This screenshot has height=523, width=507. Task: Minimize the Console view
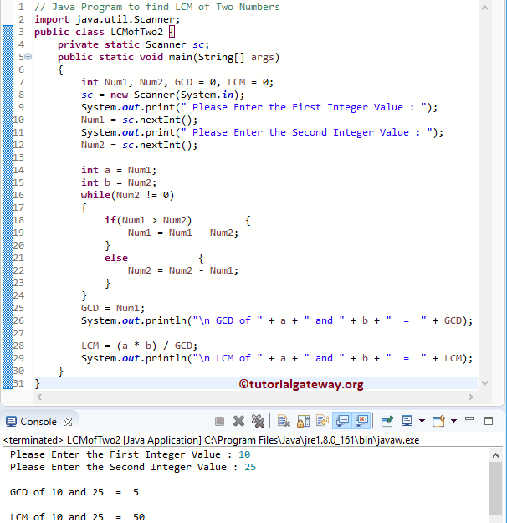coord(469,419)
